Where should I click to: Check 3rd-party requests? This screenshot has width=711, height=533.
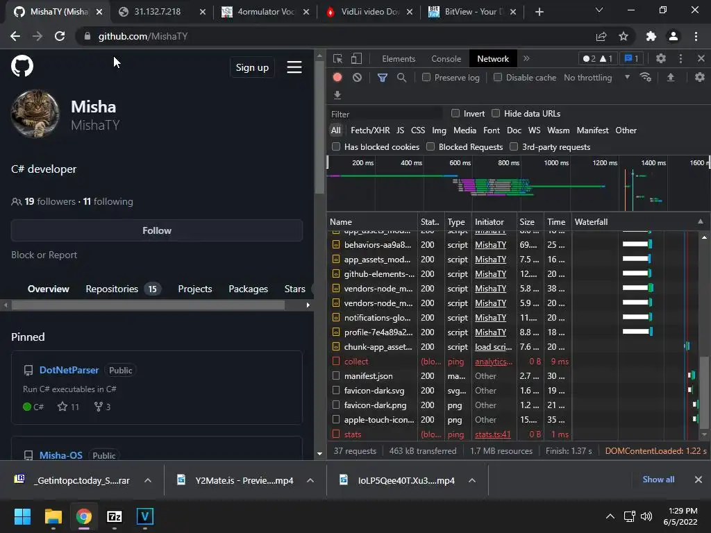(x=514, y=146)
